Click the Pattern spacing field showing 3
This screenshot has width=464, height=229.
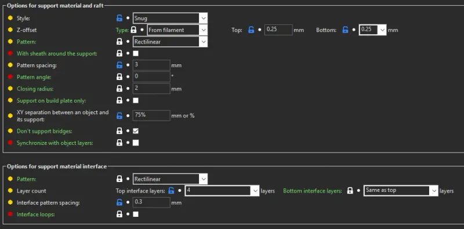[151, 65]
